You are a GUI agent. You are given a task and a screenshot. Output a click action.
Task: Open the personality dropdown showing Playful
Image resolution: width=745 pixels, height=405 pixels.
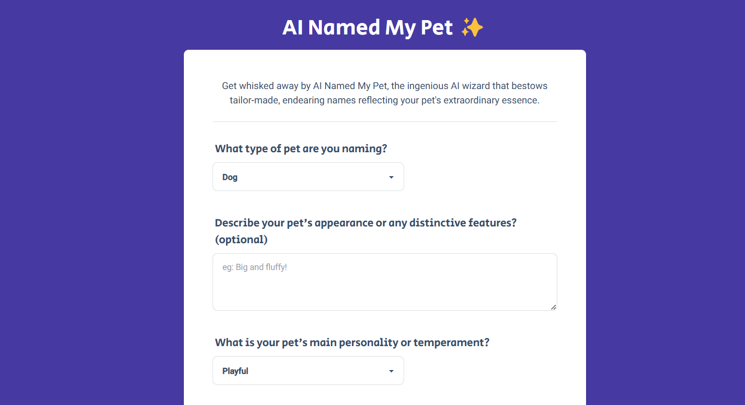(308, 371)
